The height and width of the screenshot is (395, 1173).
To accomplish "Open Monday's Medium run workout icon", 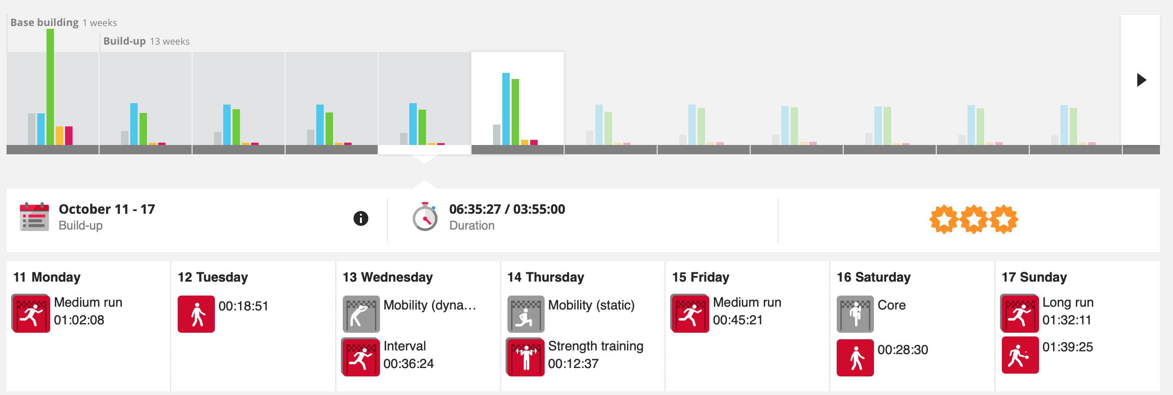I will 31,314.
